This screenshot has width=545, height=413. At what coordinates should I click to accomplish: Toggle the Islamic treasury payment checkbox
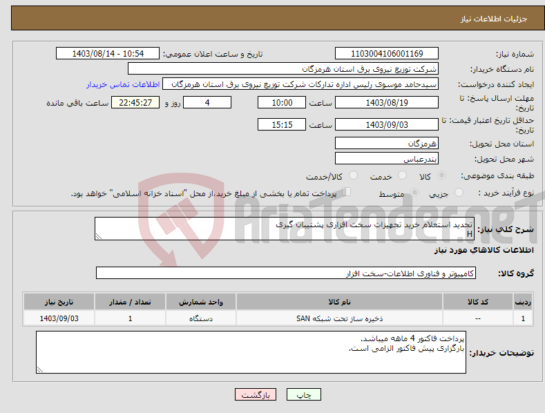(x=347, y=192)
